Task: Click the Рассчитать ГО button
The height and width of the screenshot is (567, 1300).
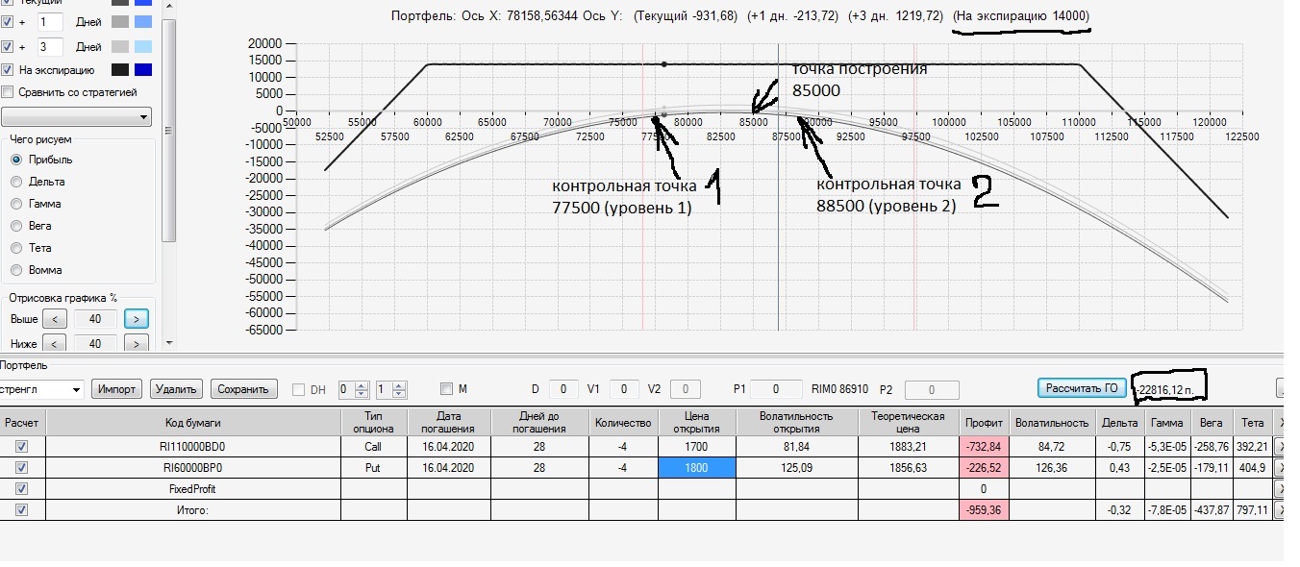Action: [1082, 388]
